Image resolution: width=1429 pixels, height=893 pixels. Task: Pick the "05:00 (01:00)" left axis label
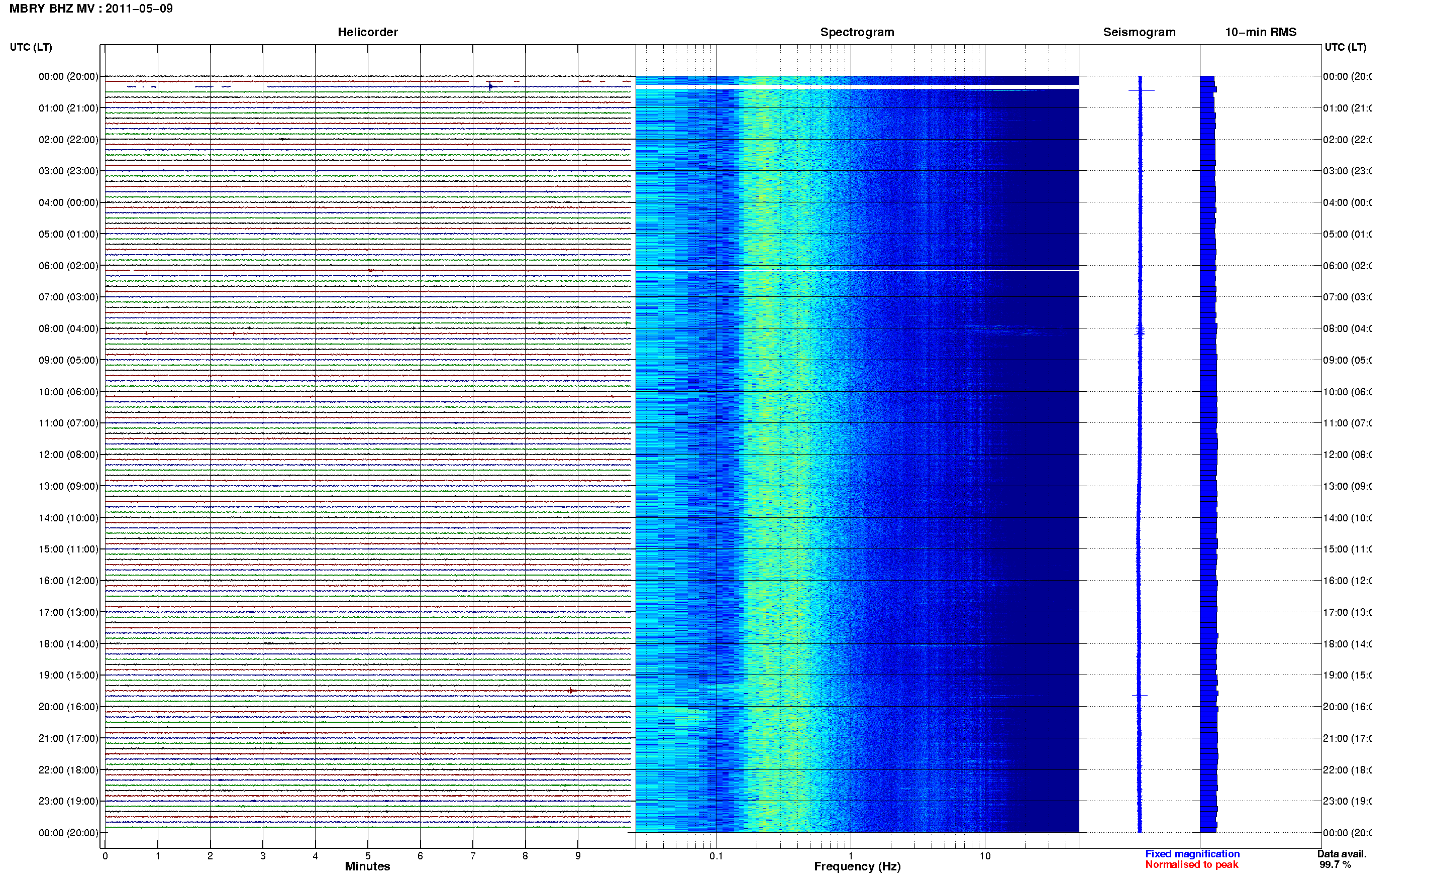(x=68, y=235)
